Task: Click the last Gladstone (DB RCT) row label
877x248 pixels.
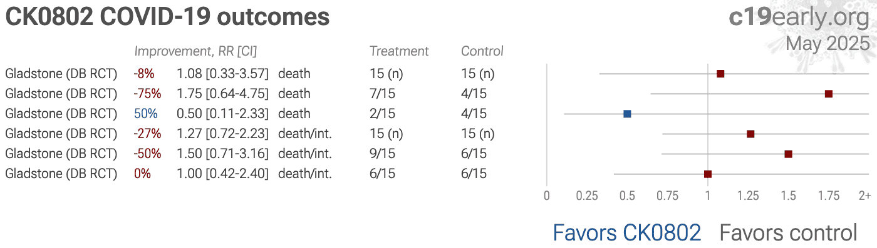Action: pos(61,174)
